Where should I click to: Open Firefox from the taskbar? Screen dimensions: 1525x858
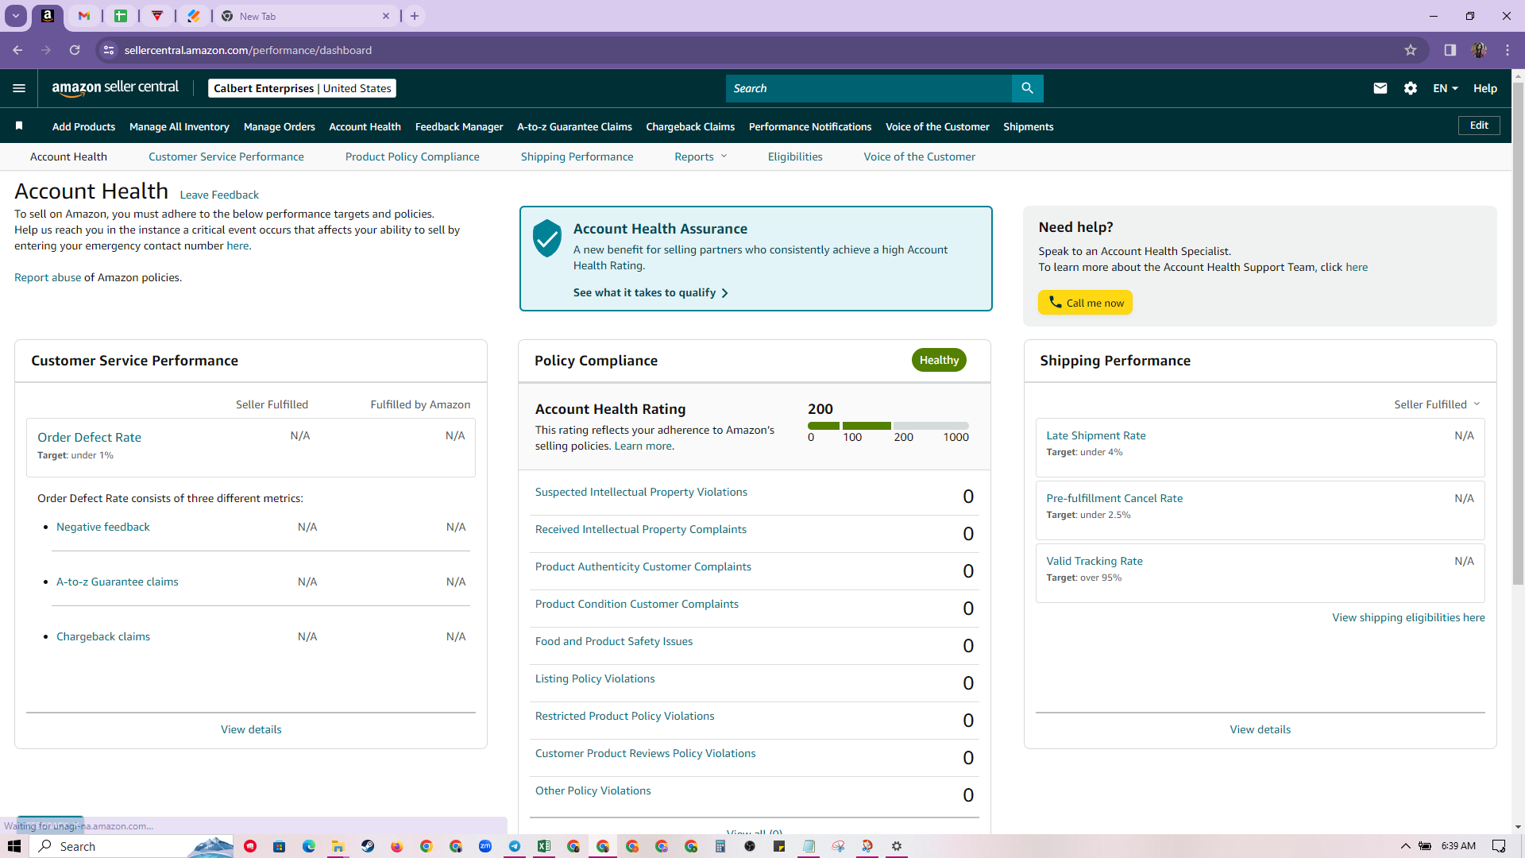point(396,846)
